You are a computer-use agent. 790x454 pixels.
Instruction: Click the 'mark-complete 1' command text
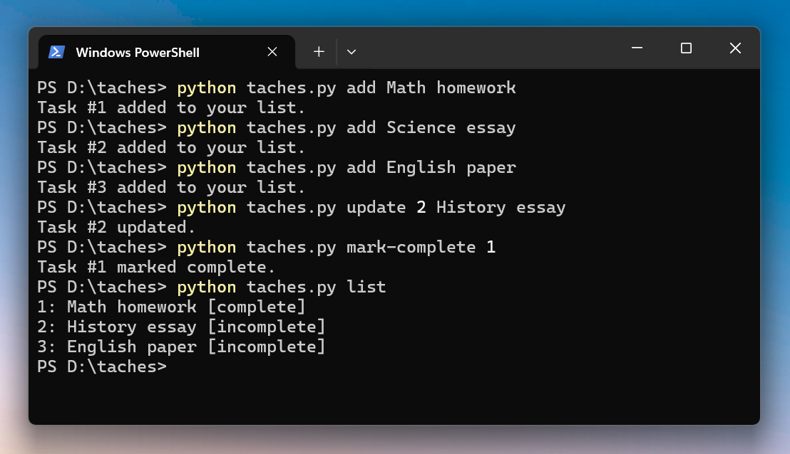click(x=421, y=247)
